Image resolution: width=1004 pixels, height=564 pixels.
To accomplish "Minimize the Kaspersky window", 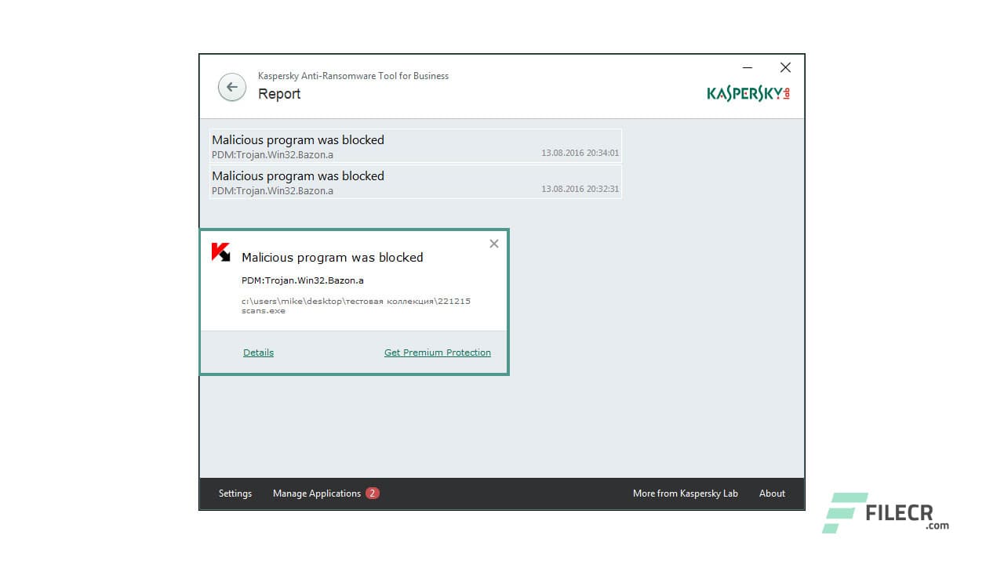I will (x=747, y=67).
